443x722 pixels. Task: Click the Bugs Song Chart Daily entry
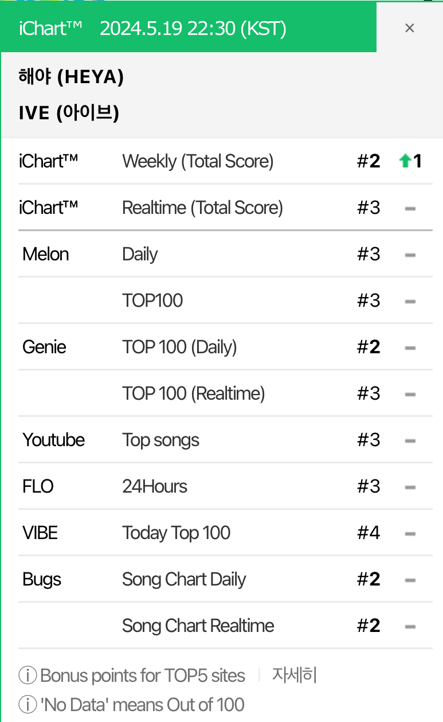pos(184,579)
